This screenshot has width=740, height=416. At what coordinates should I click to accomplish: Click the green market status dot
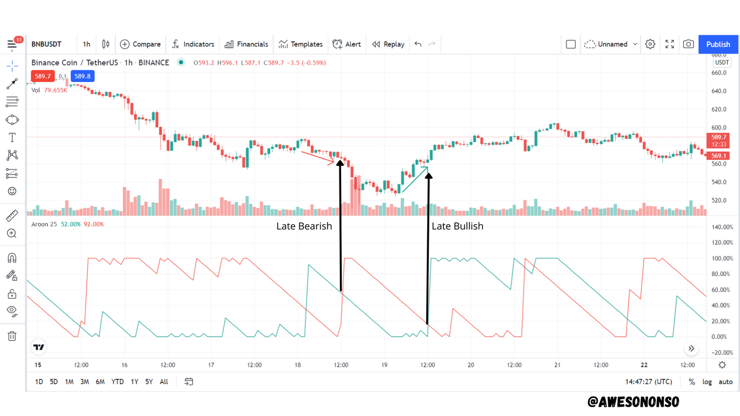tap(181, 62)
